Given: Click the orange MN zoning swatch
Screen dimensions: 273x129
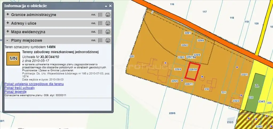Looking at the screenshot, I should coord(13,58).
